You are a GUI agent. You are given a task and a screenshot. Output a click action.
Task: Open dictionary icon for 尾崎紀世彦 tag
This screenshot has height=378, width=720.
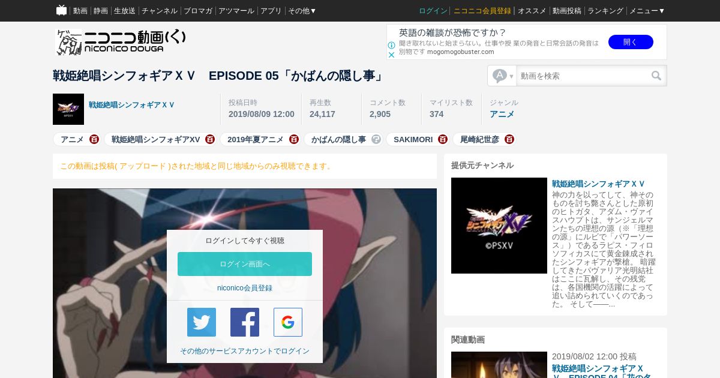pyautogui.click(x=509, y=139)
